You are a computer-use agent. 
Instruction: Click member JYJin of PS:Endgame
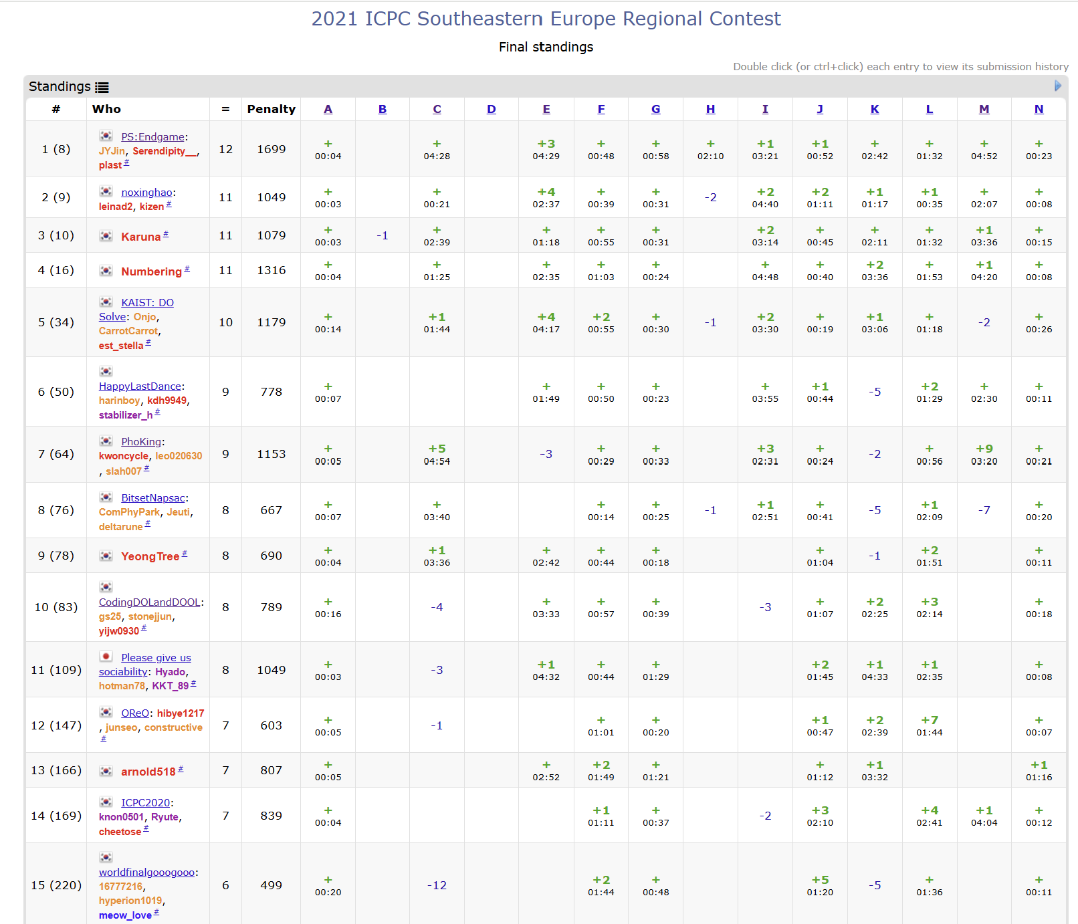[112, 151]
